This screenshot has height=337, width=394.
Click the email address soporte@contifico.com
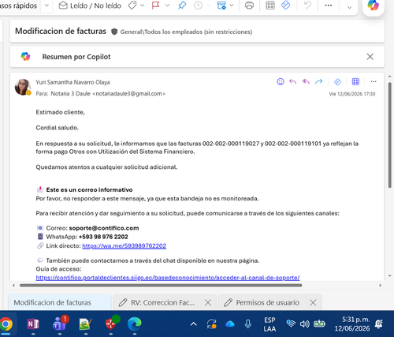[104, 228]
